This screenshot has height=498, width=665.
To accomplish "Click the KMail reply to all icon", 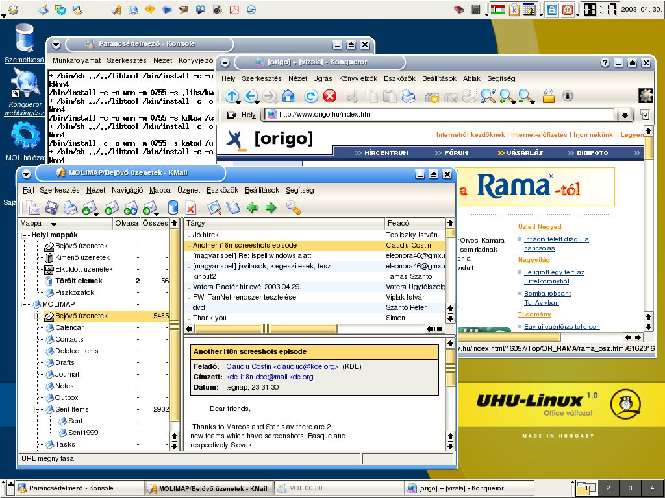I will [x=130, y=208].
